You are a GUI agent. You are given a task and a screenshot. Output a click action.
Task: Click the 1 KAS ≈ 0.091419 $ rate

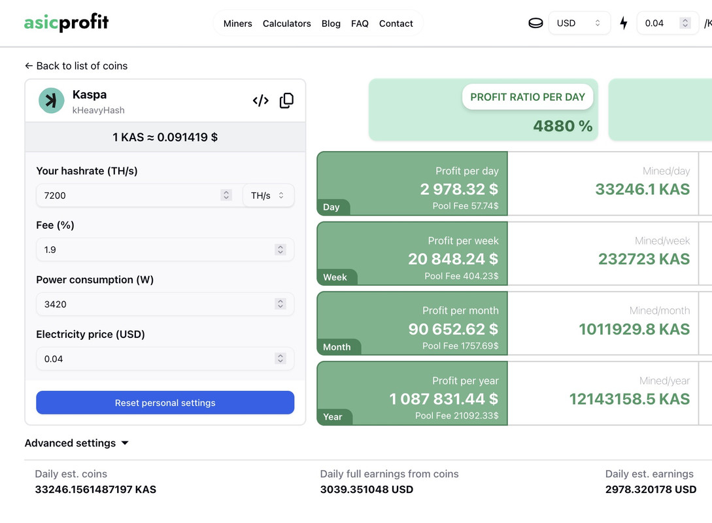(x=165, y=137)
